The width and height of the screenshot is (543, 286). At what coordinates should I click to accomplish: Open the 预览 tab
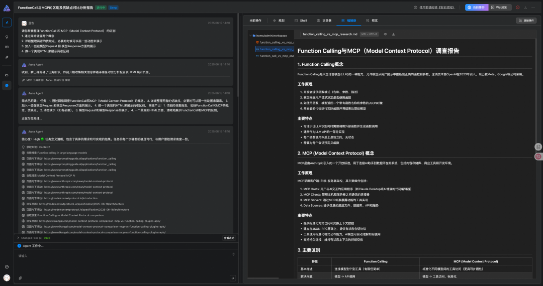(372, 21)
